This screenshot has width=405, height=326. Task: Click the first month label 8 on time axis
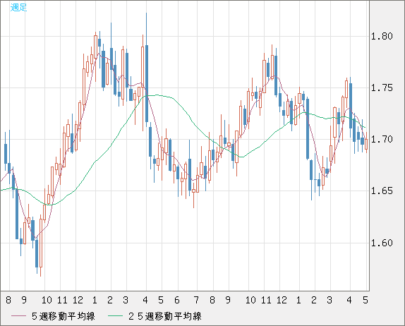click(8, 300)
